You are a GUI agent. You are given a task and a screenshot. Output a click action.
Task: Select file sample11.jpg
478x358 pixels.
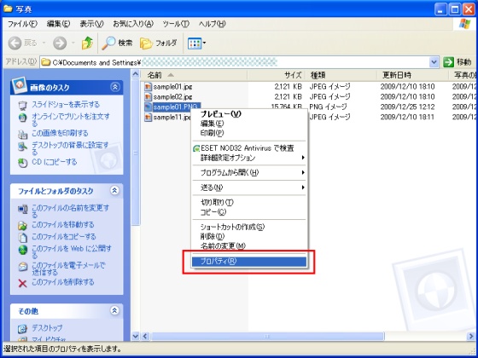[172, 117]
